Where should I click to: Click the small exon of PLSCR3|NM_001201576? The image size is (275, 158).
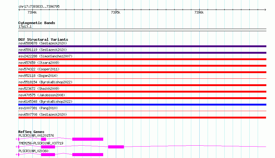click(x=44, y=139)
